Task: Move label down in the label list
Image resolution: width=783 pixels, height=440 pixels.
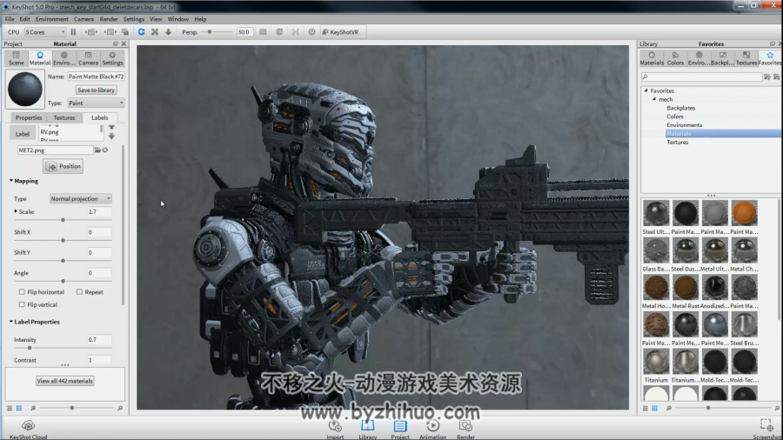Action: 111,136
